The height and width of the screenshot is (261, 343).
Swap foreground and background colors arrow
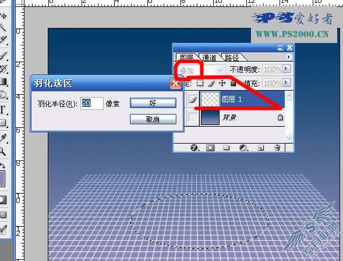pos(3,165)
